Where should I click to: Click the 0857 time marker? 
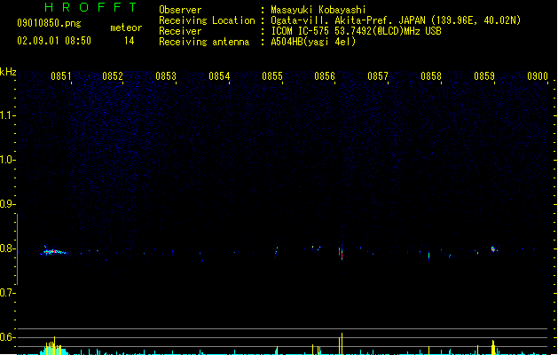378,76
